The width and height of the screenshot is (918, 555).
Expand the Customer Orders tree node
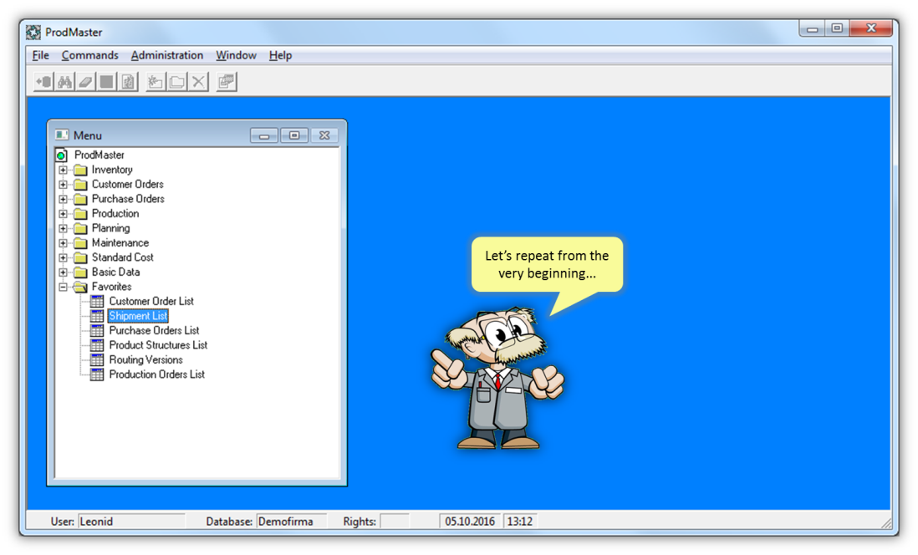click(64, 185)
